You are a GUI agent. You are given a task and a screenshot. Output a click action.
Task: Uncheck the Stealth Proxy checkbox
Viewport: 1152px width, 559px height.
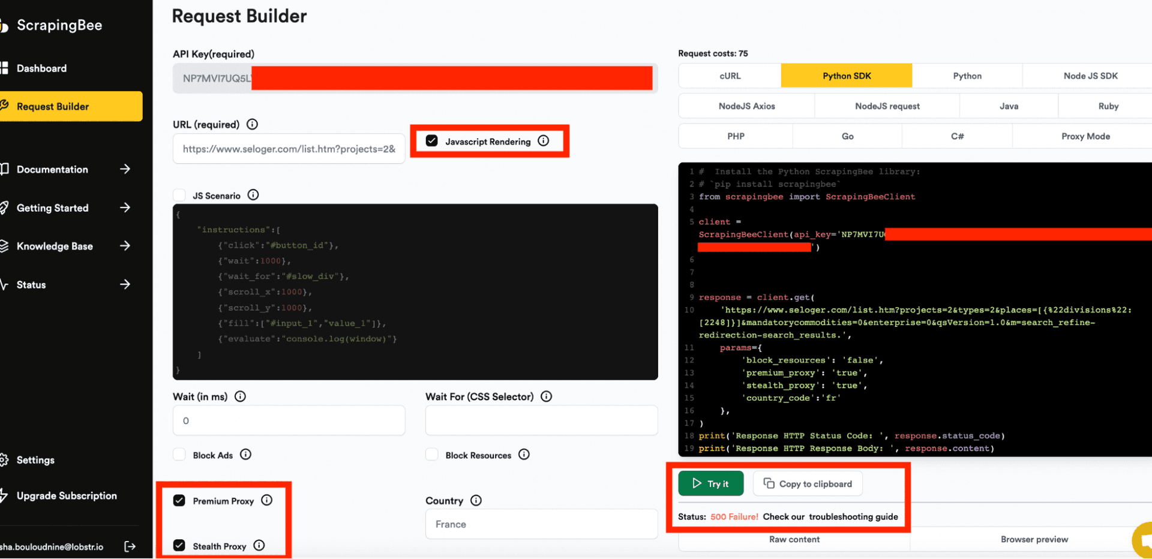179,545
